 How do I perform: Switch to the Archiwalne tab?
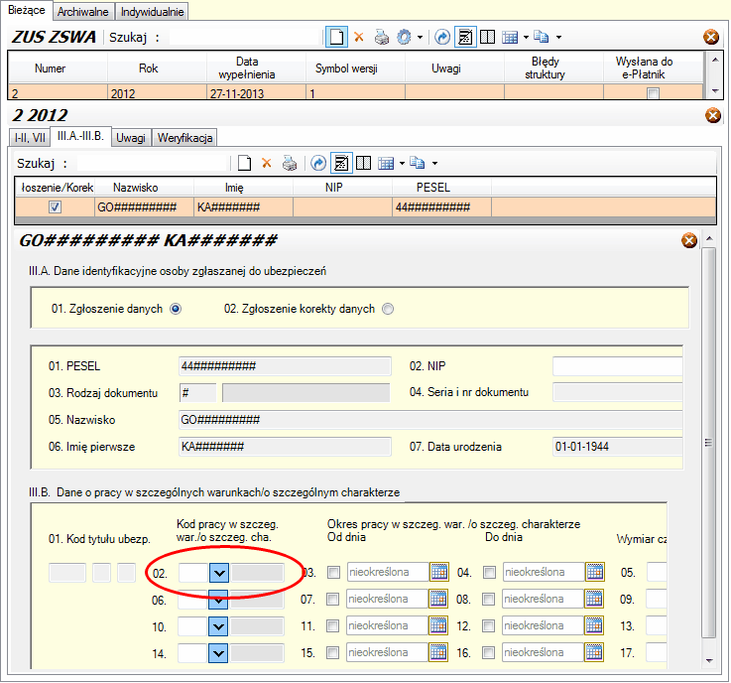click(x=83, y=12)
